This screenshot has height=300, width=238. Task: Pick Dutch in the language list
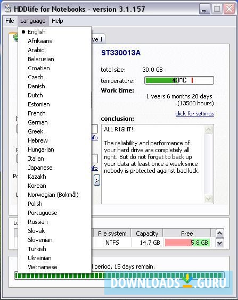coord(54,95)
